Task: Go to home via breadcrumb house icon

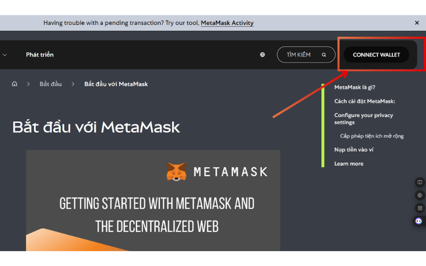Action: pos(14,84)
